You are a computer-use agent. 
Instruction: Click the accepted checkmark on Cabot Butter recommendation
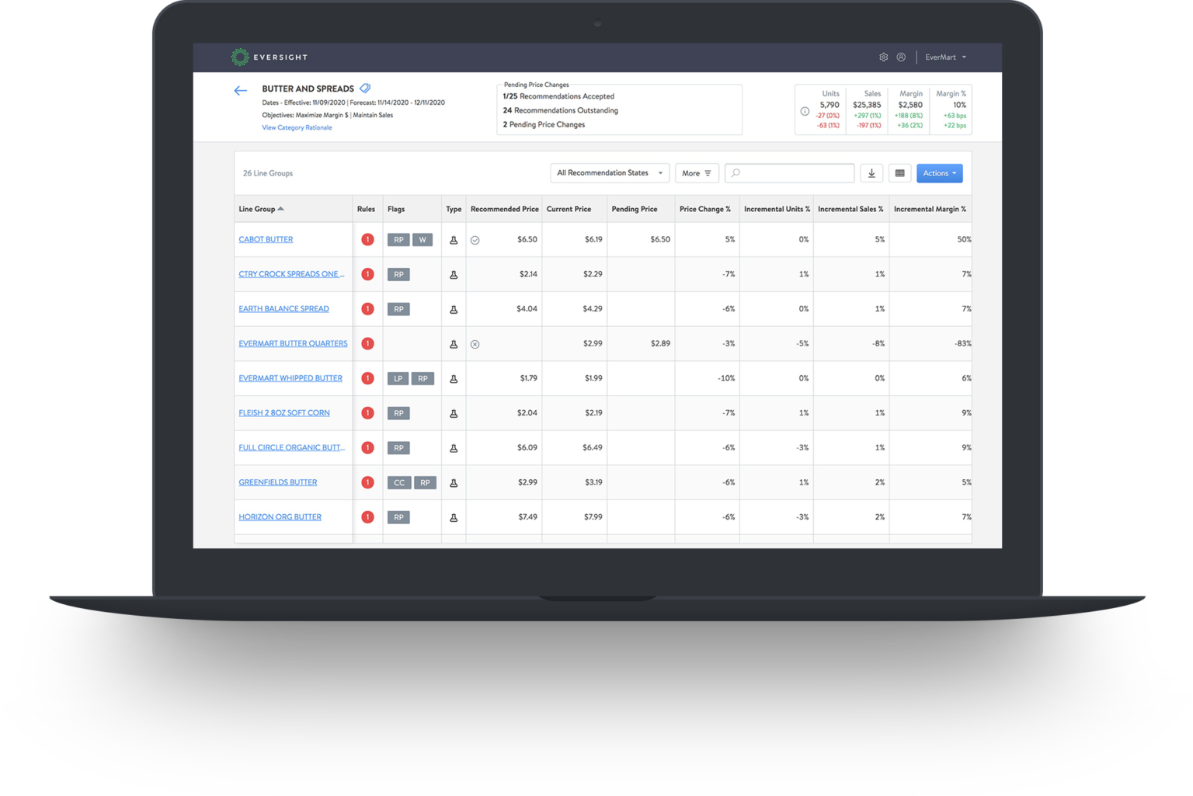[475, 239]
